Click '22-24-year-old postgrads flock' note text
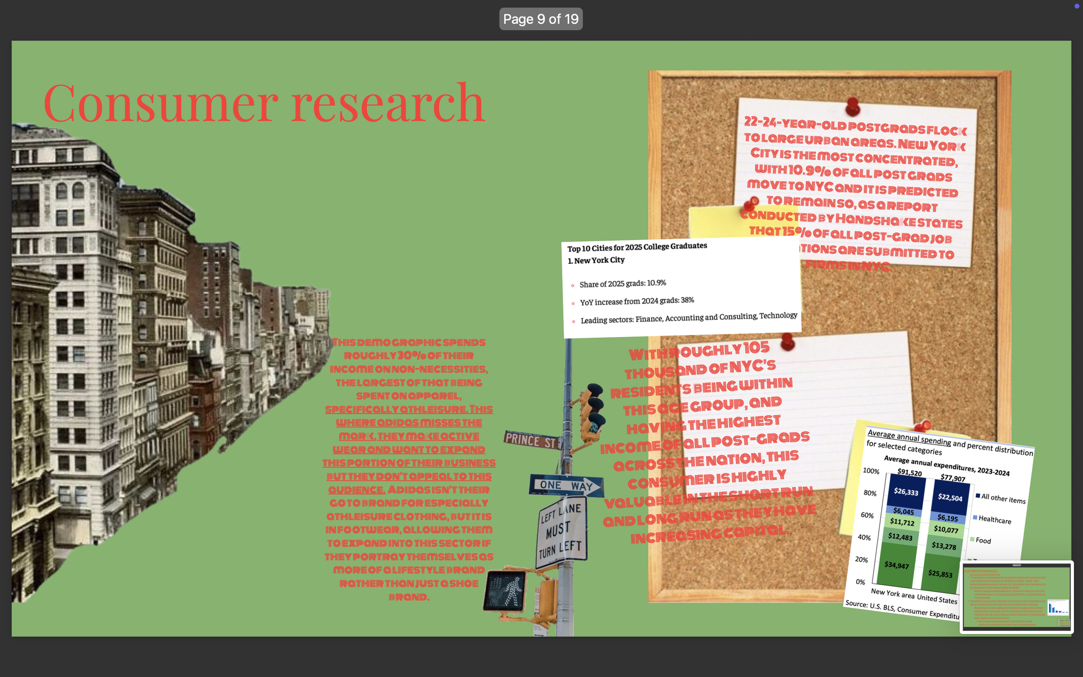This screenshot has width=1083, height=677. 855,194
